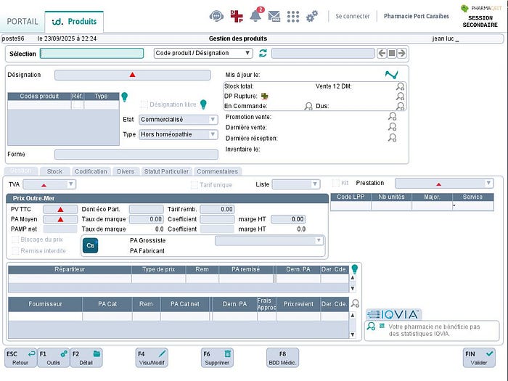Open the Stock tab

(x=54, y=171)
